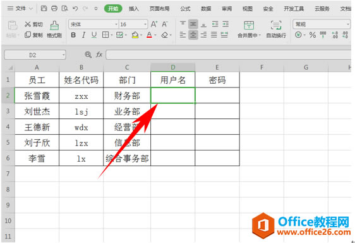Click the Undo arrow icon
355x243 pixels.
(75, 9)
